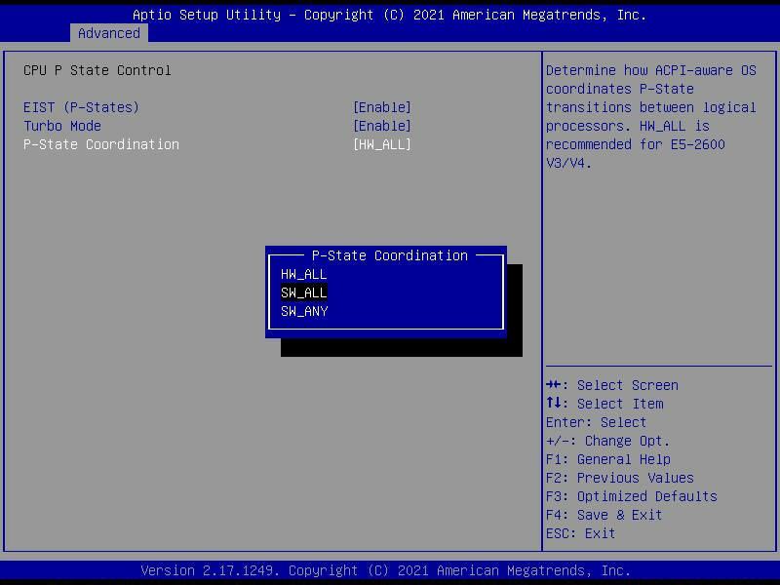This screenshot has height=585, width=780.
Task: Click the F4: Save & Exit line
Action: pos(604,515)
